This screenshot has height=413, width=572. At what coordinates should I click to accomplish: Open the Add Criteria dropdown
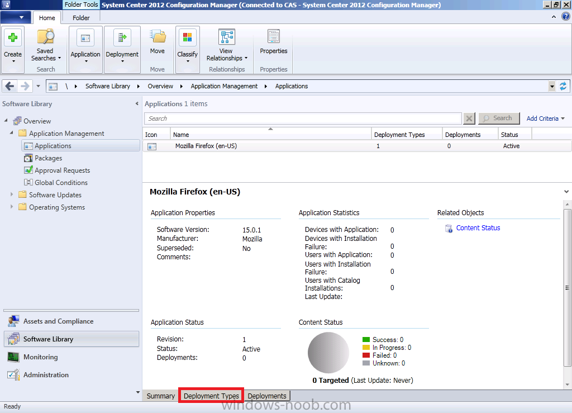click(x=545, y=118)
